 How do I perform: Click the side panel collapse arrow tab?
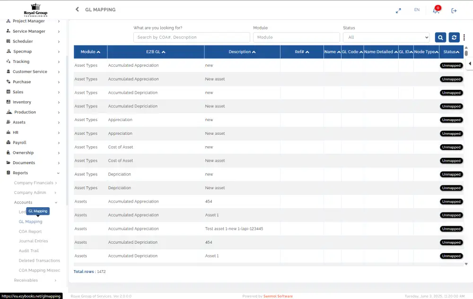(469, 63)
